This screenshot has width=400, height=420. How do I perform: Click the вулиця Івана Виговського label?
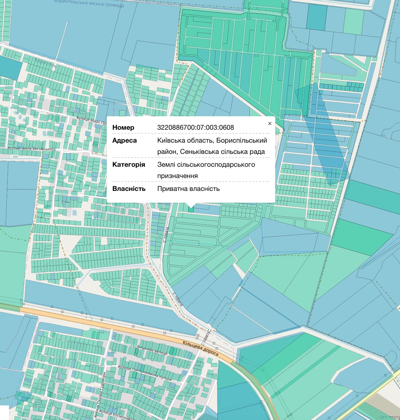point(31,149)
